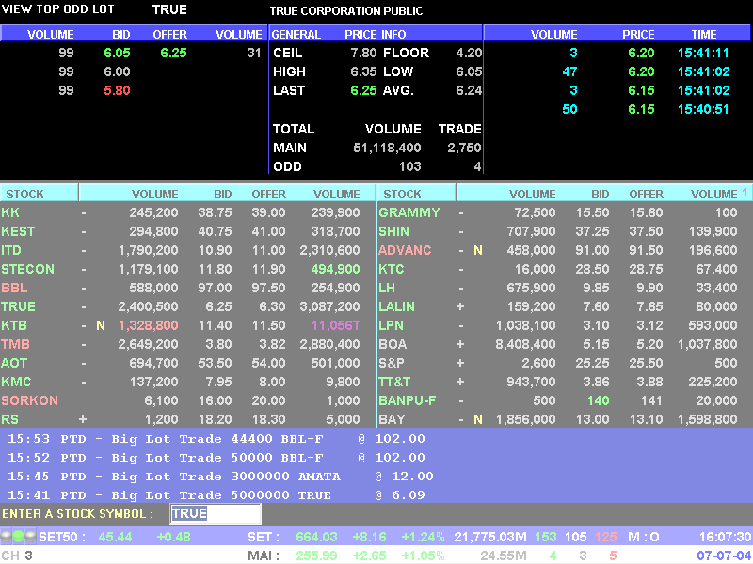Select the VIEW TOP ODD LOT title
Image resolution: width=753 pixels, height=564 pixels.
click(58, 9)
